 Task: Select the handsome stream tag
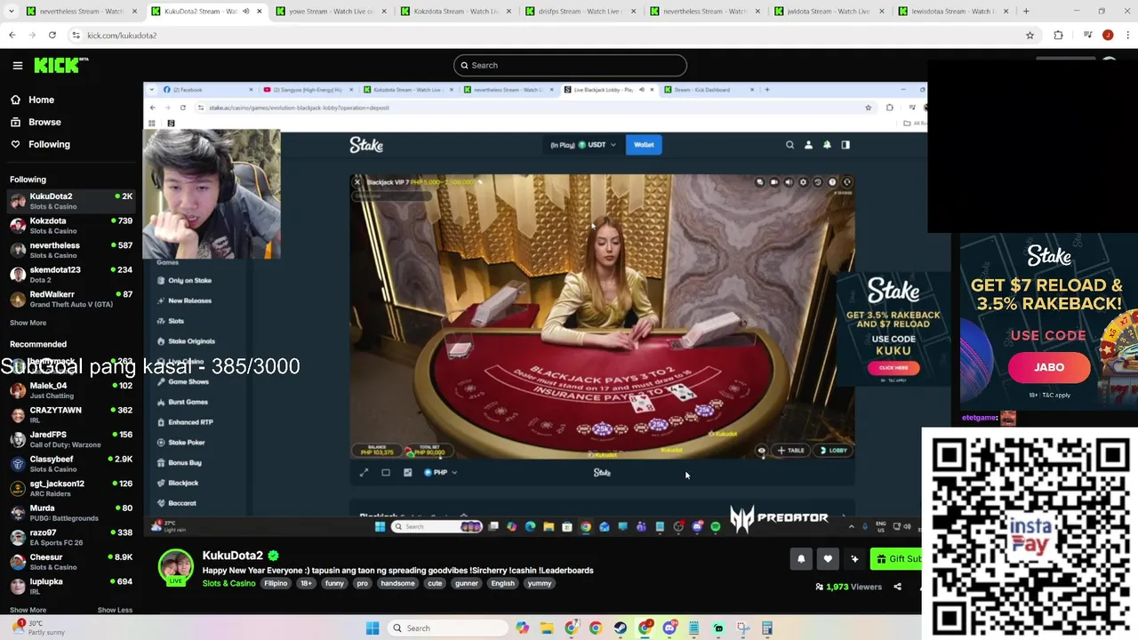[397, 583]
